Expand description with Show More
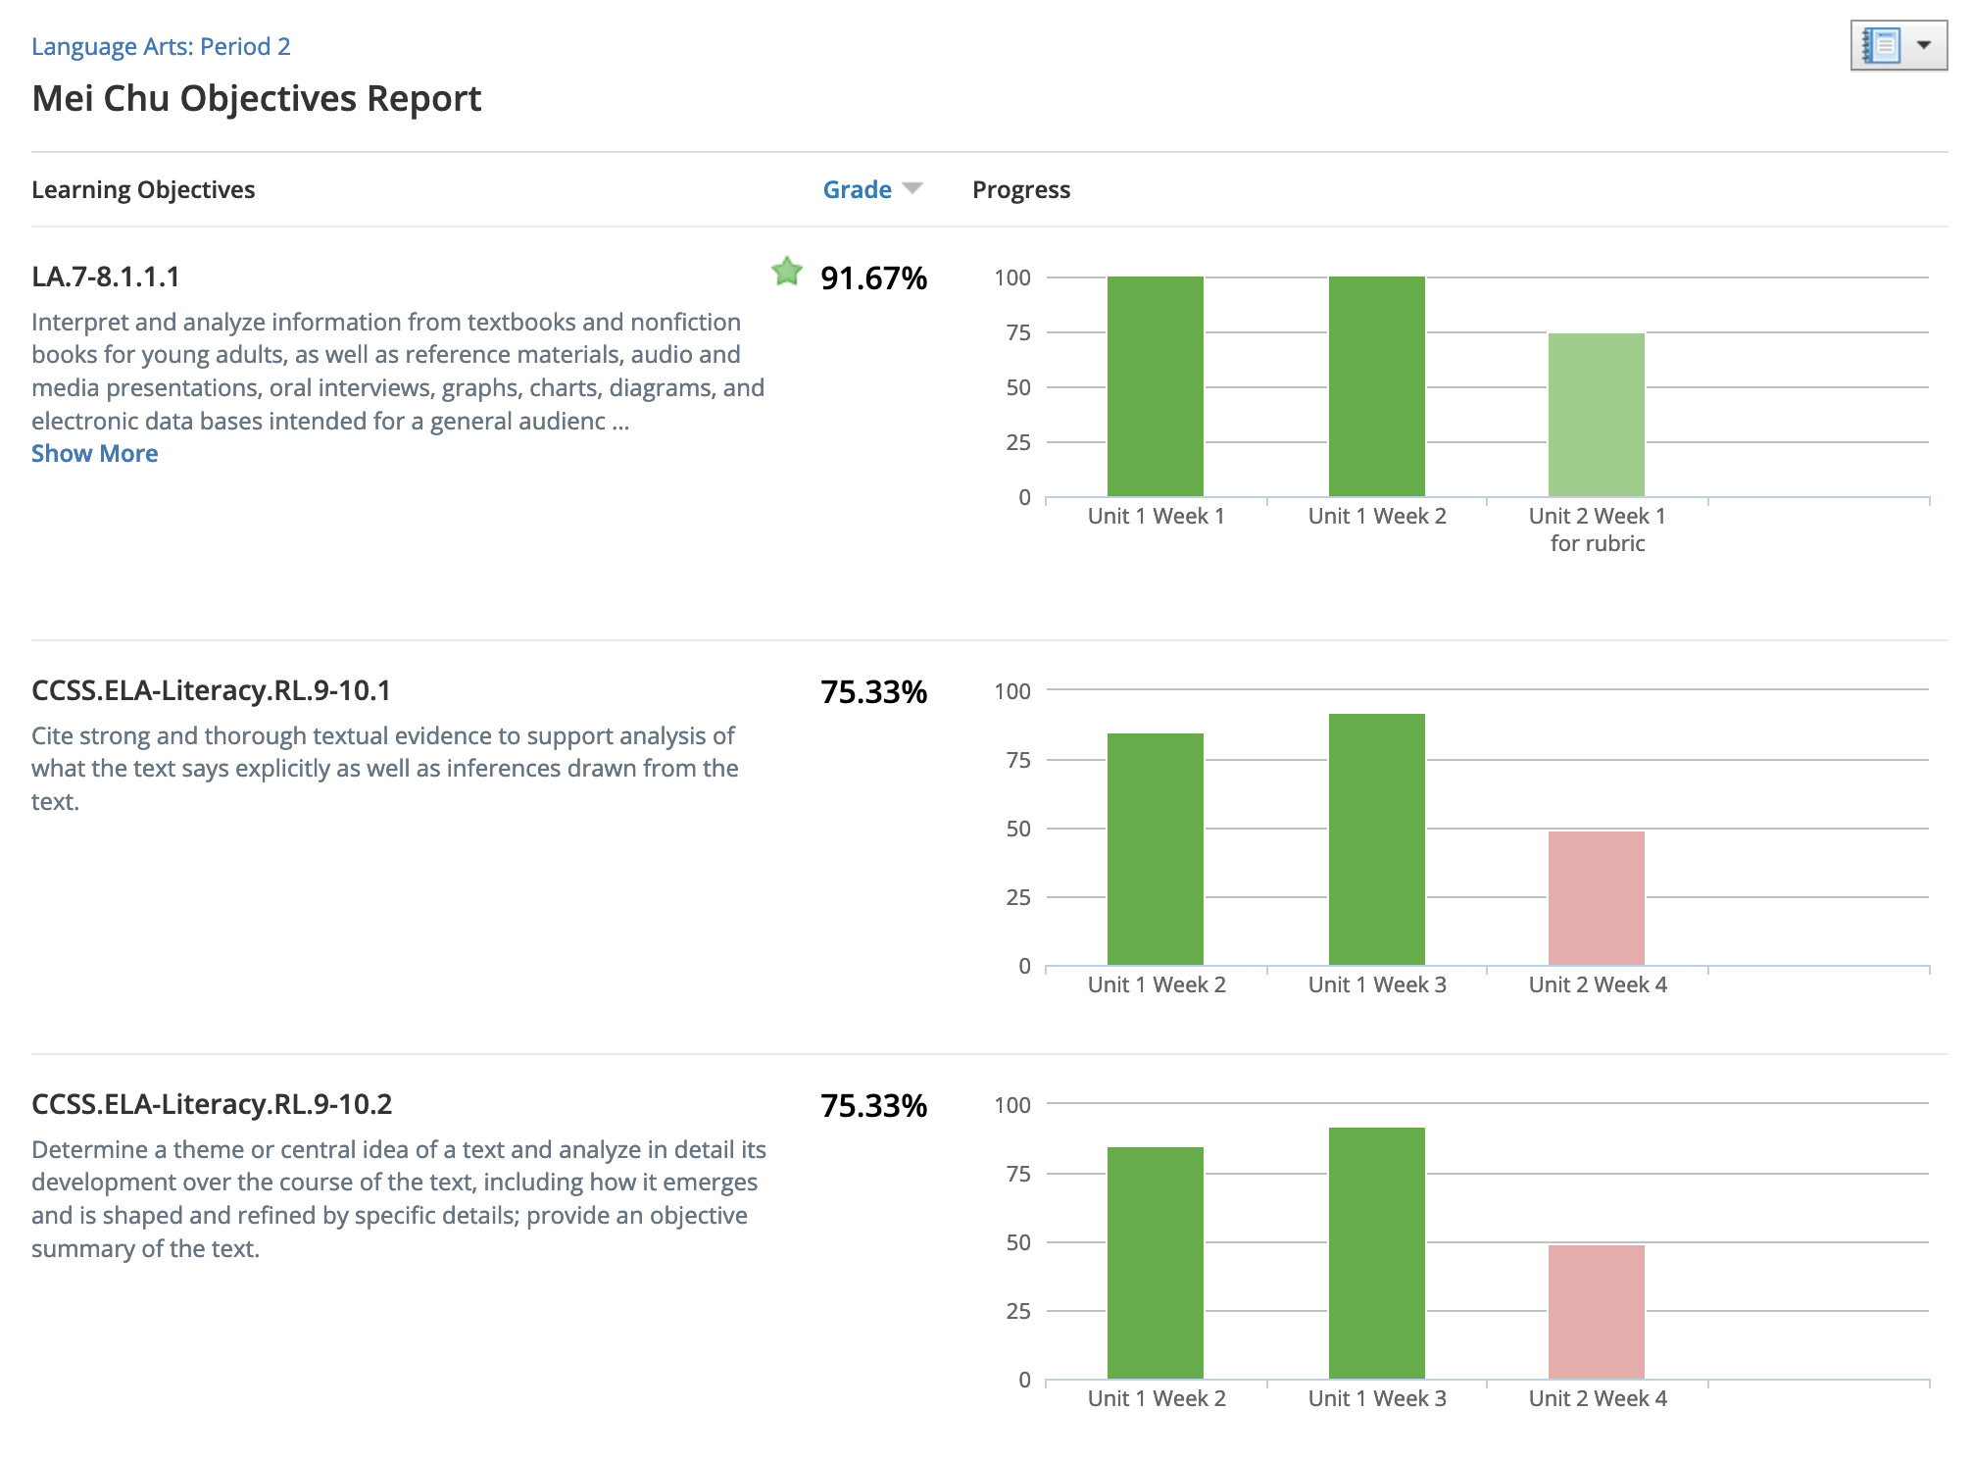Screen dimensions: 1972x1461 pos(94,453)
